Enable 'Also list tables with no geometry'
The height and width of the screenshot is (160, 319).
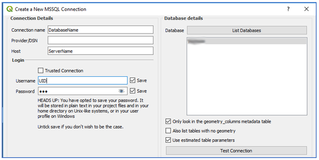169,131
